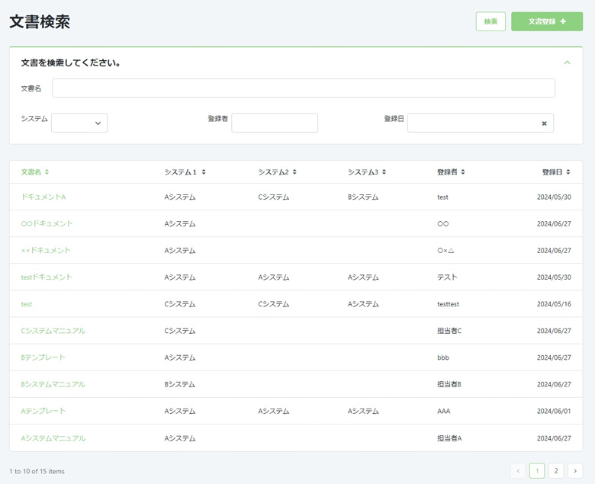This screenshot has width=595, height=484.
Task: Click the 登録者 value testtest
Action: click(x=448, y=304)
